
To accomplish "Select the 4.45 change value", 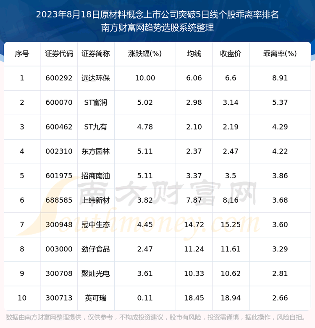I will 145,225.
